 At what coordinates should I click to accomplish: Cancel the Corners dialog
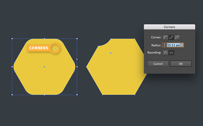click(158, 64)
